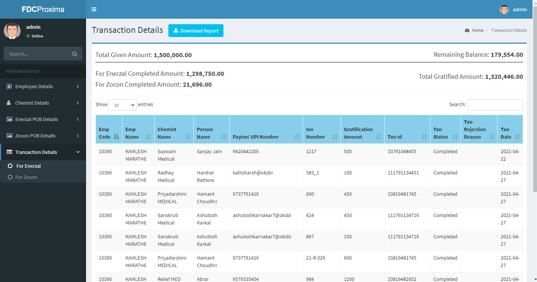This screenshot has height=282, width=537.
Task: Click Remaining Balance 179,554.00 value
Action: (x=507, y=55)
